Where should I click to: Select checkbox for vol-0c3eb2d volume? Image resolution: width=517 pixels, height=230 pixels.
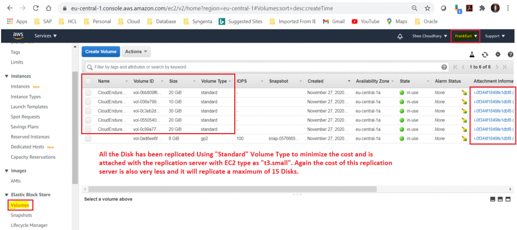pyautogui.click(x=88, y=111)
